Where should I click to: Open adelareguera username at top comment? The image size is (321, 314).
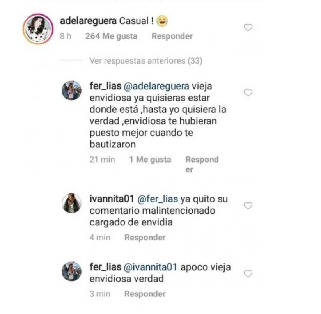(x=88, y=21)
